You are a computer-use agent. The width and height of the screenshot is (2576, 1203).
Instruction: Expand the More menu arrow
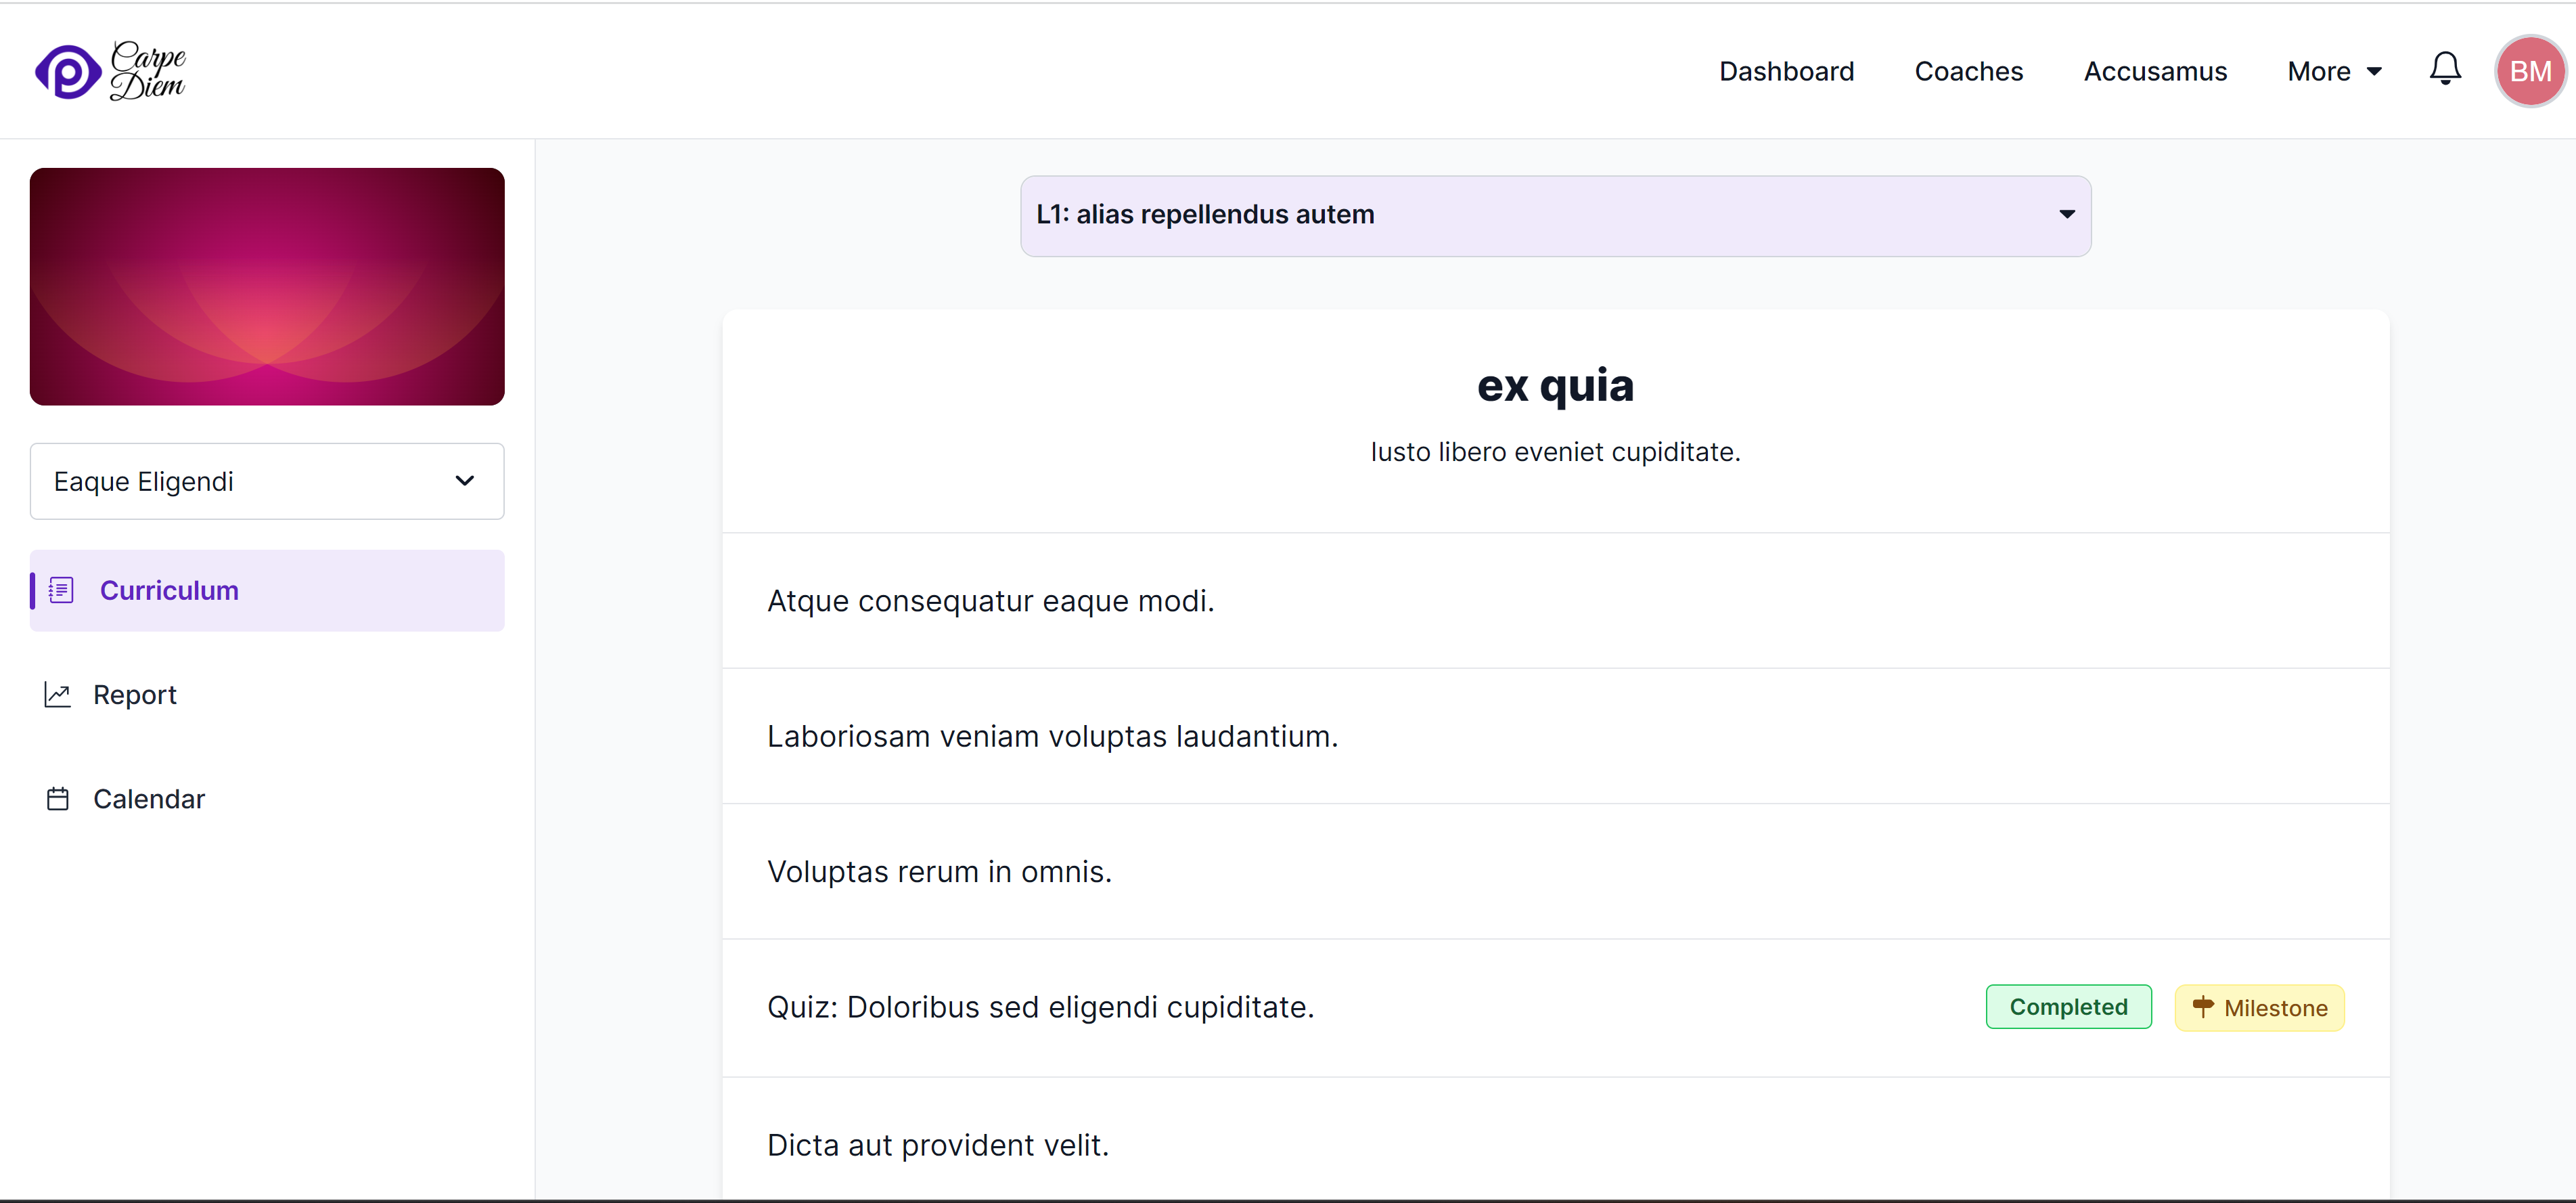coord(2374,72)
